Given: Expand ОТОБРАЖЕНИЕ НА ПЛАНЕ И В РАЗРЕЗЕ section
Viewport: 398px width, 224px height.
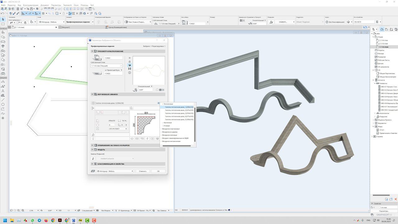Looking at the screenshot, I should pyautogui.click(x=92, y=145).
